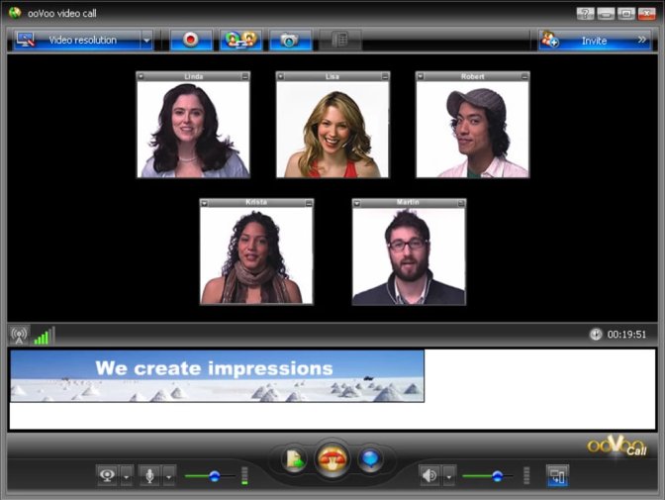Expand the webcam options dropdown arrow
This screenshot has height=500, width=665.
[x=127, y=476]
